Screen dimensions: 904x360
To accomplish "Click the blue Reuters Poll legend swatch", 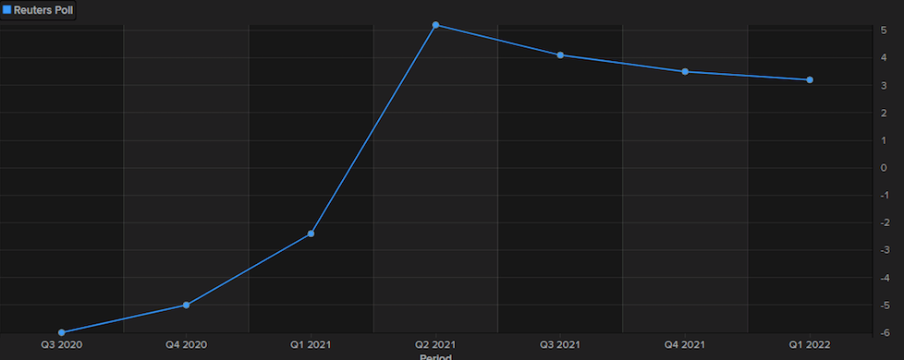I will coord(6,10).
